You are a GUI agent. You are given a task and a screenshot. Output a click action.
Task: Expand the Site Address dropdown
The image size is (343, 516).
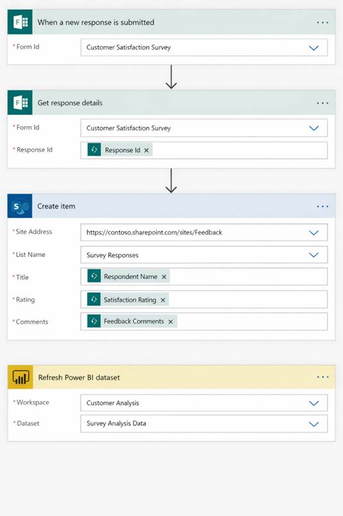click(314, 233)
